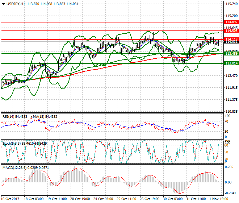Click the Stochastic scale value 50
239x203 pixels.
pyautogui.click(x=226, y=152)
